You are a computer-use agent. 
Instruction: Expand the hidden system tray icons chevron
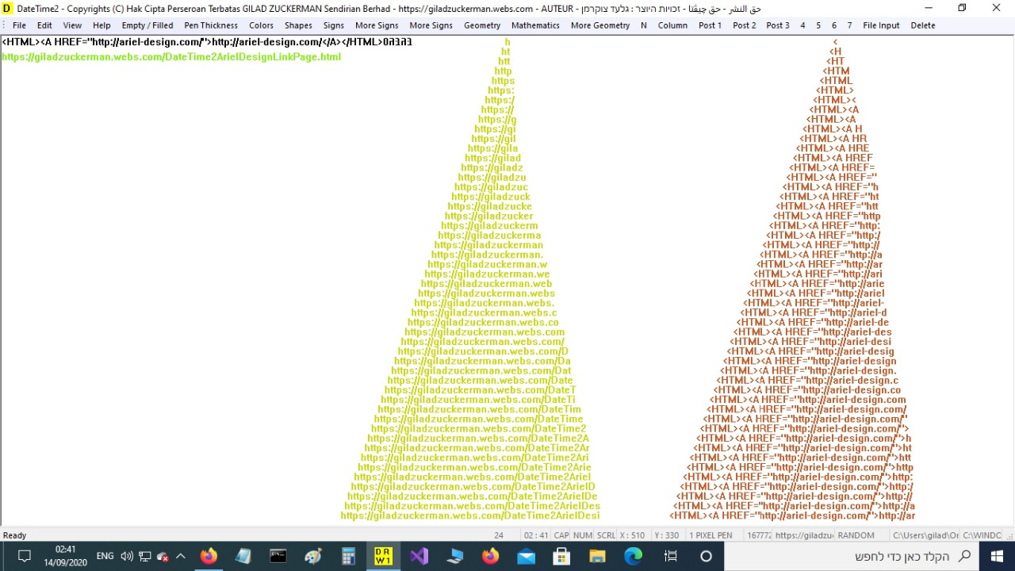pyautogui.click(x=180, y=556)
